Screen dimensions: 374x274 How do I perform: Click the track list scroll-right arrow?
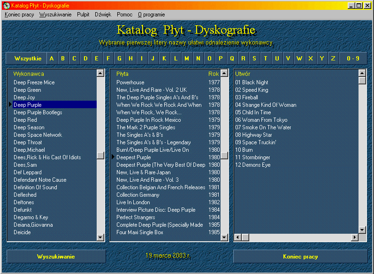coord(355,237)
